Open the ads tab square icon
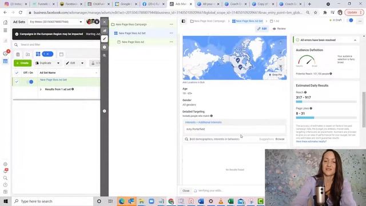Viewport: 366px width, 206px height. pyautogui.click(x=61, y=54)
